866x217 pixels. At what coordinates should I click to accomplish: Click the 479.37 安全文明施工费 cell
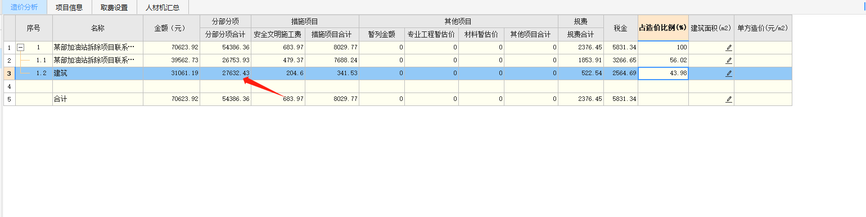278,61
